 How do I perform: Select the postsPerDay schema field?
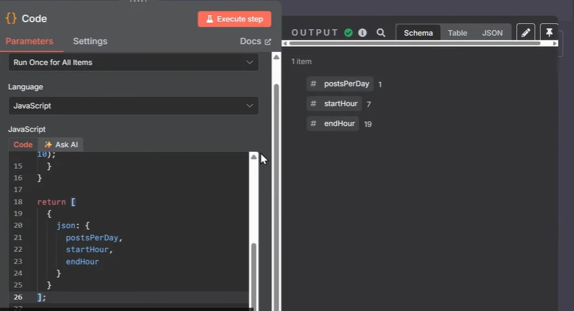point(340,84)
